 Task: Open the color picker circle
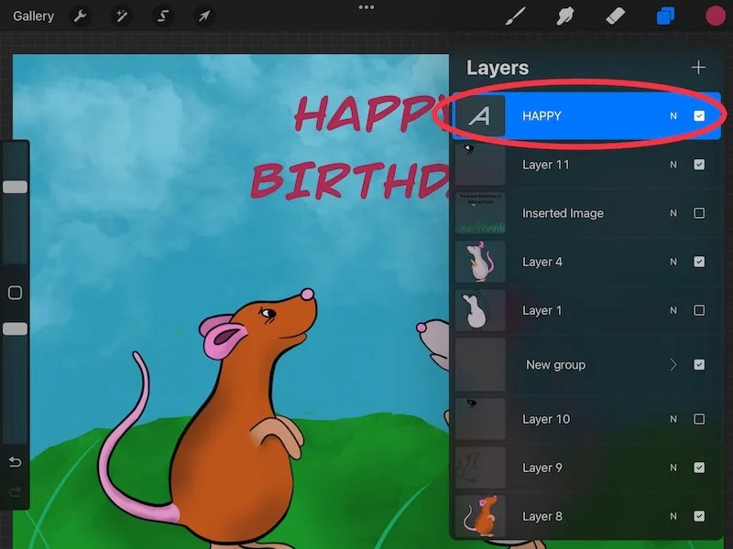point(714,16)
